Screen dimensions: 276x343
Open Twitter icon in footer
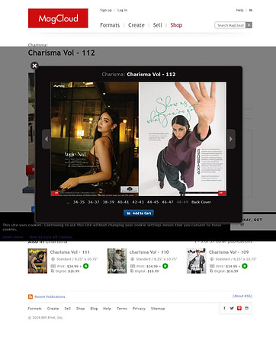click(x=232, y=308)
